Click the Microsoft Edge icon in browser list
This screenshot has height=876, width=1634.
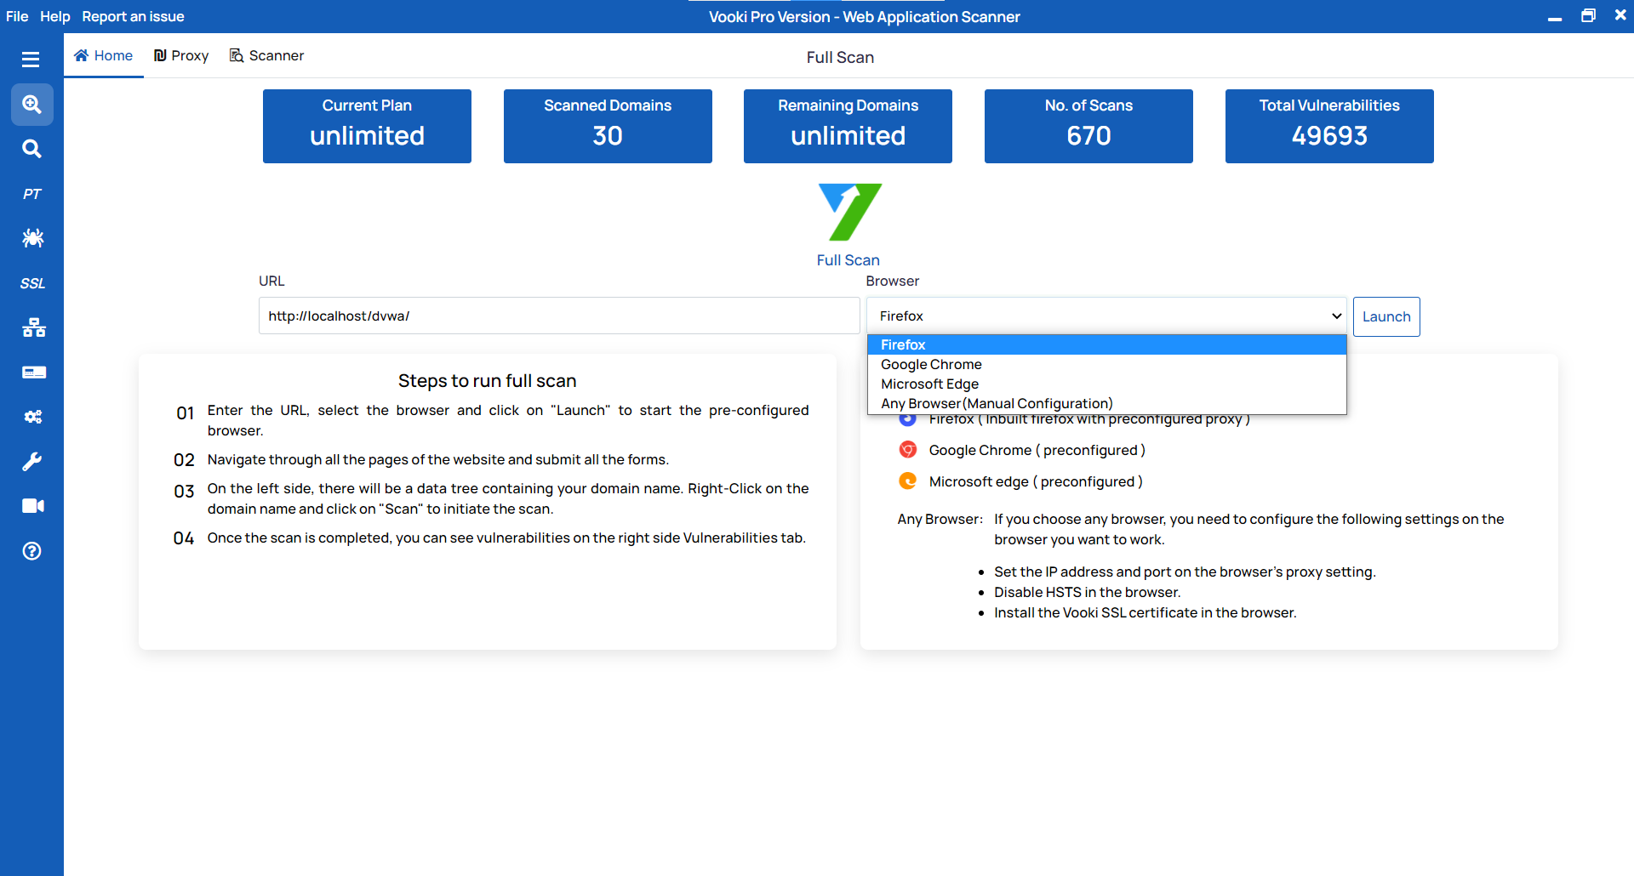(x=908, y=481)
